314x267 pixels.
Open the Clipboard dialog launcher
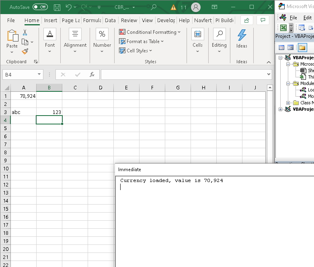coord(36,62)
